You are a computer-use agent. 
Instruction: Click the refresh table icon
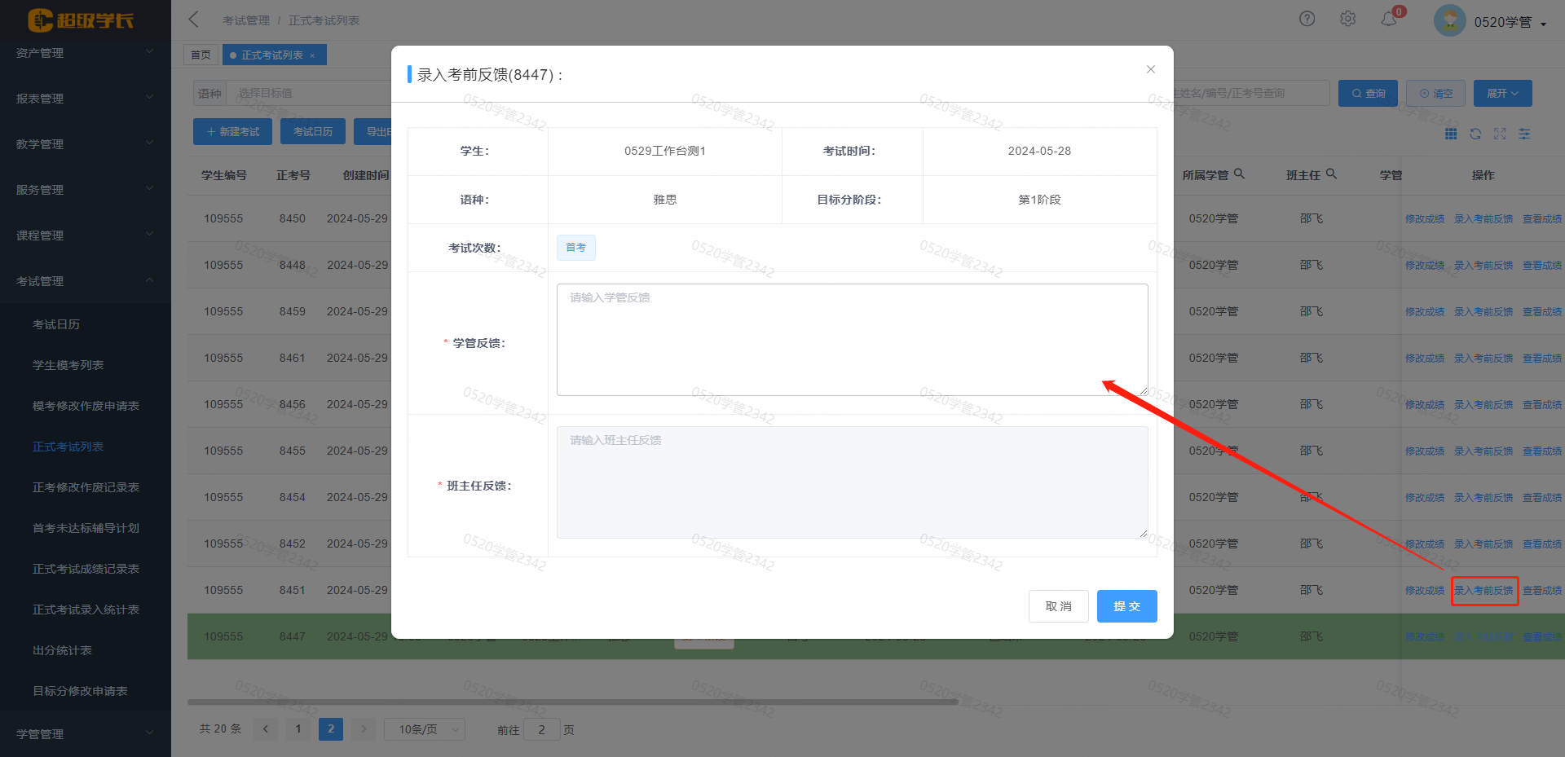[1475, 134]
